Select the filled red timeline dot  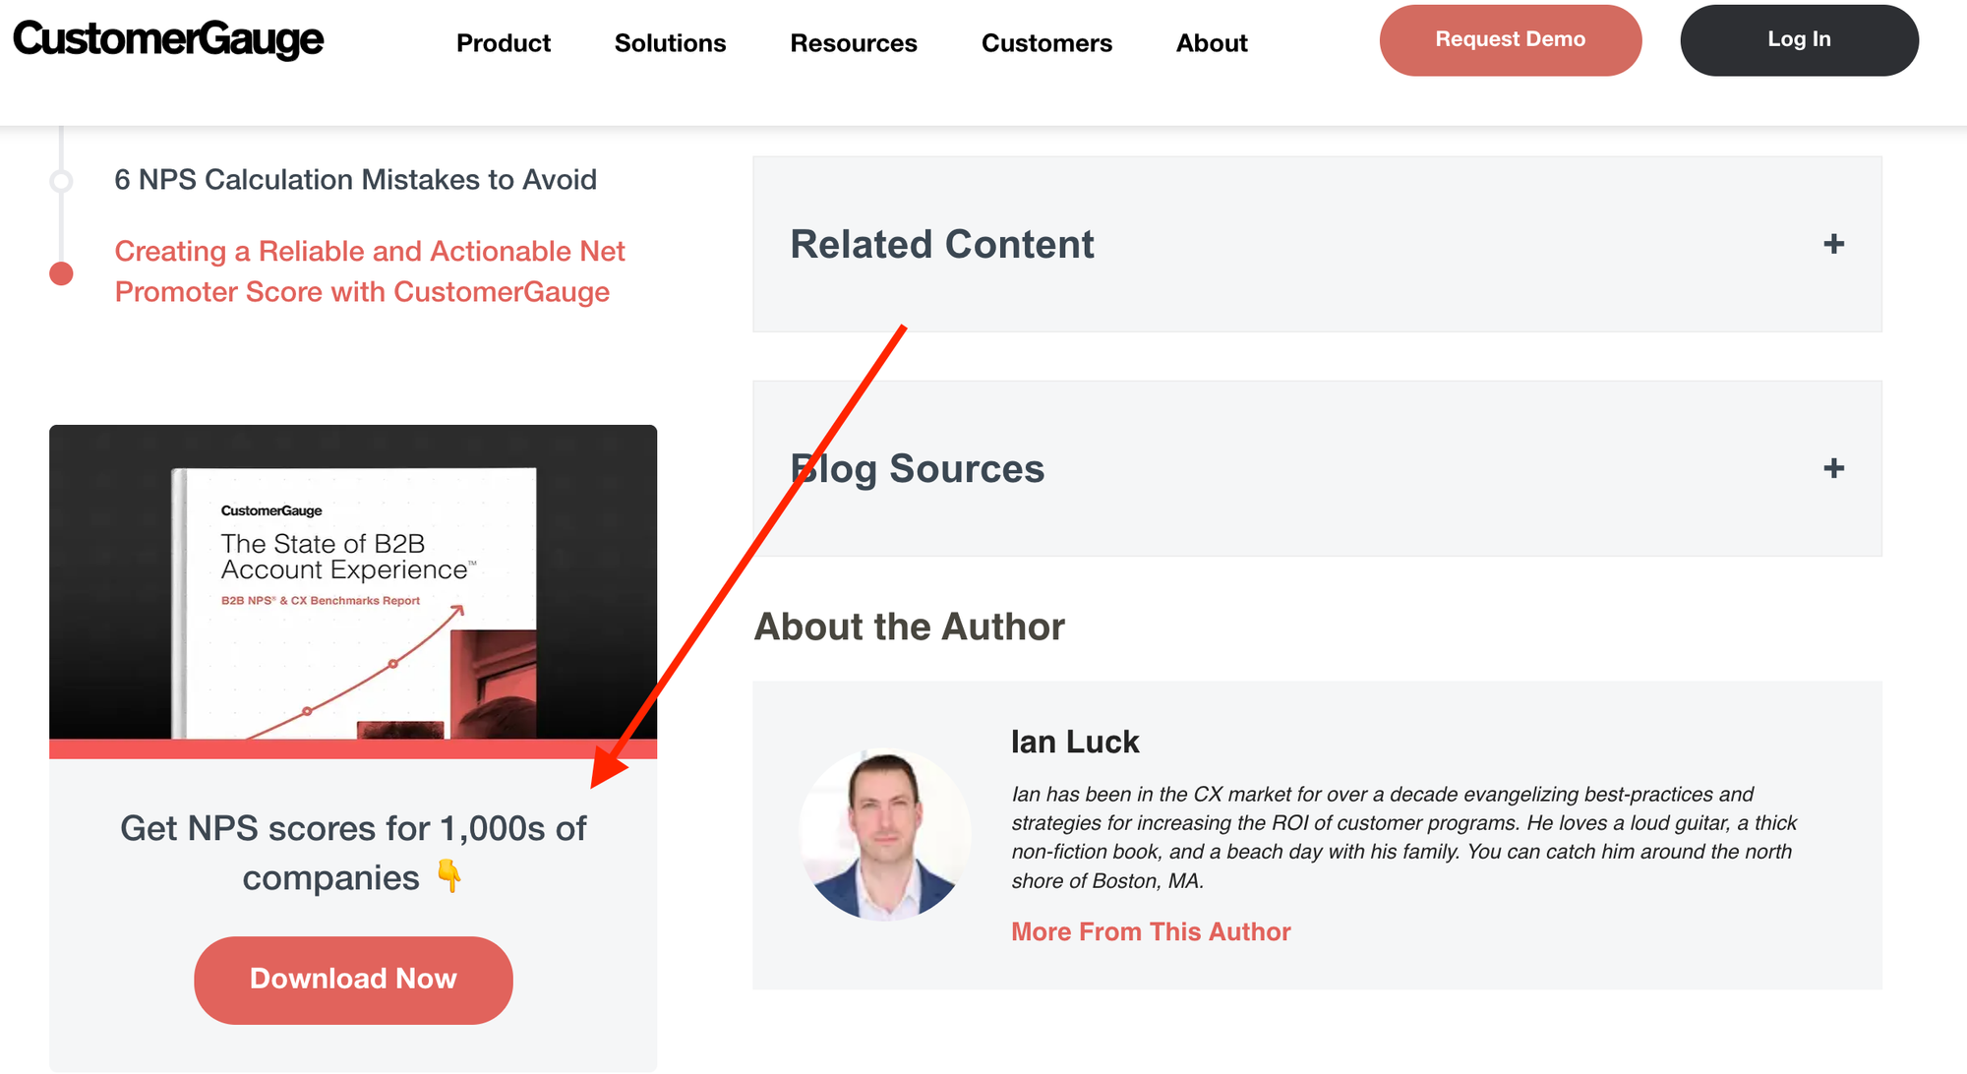click(61, 273)
